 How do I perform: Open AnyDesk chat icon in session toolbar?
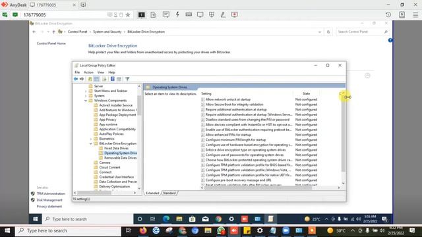166,14
